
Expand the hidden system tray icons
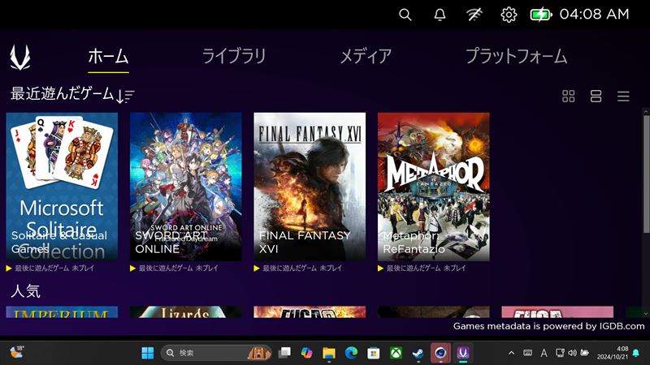point(511,353)
